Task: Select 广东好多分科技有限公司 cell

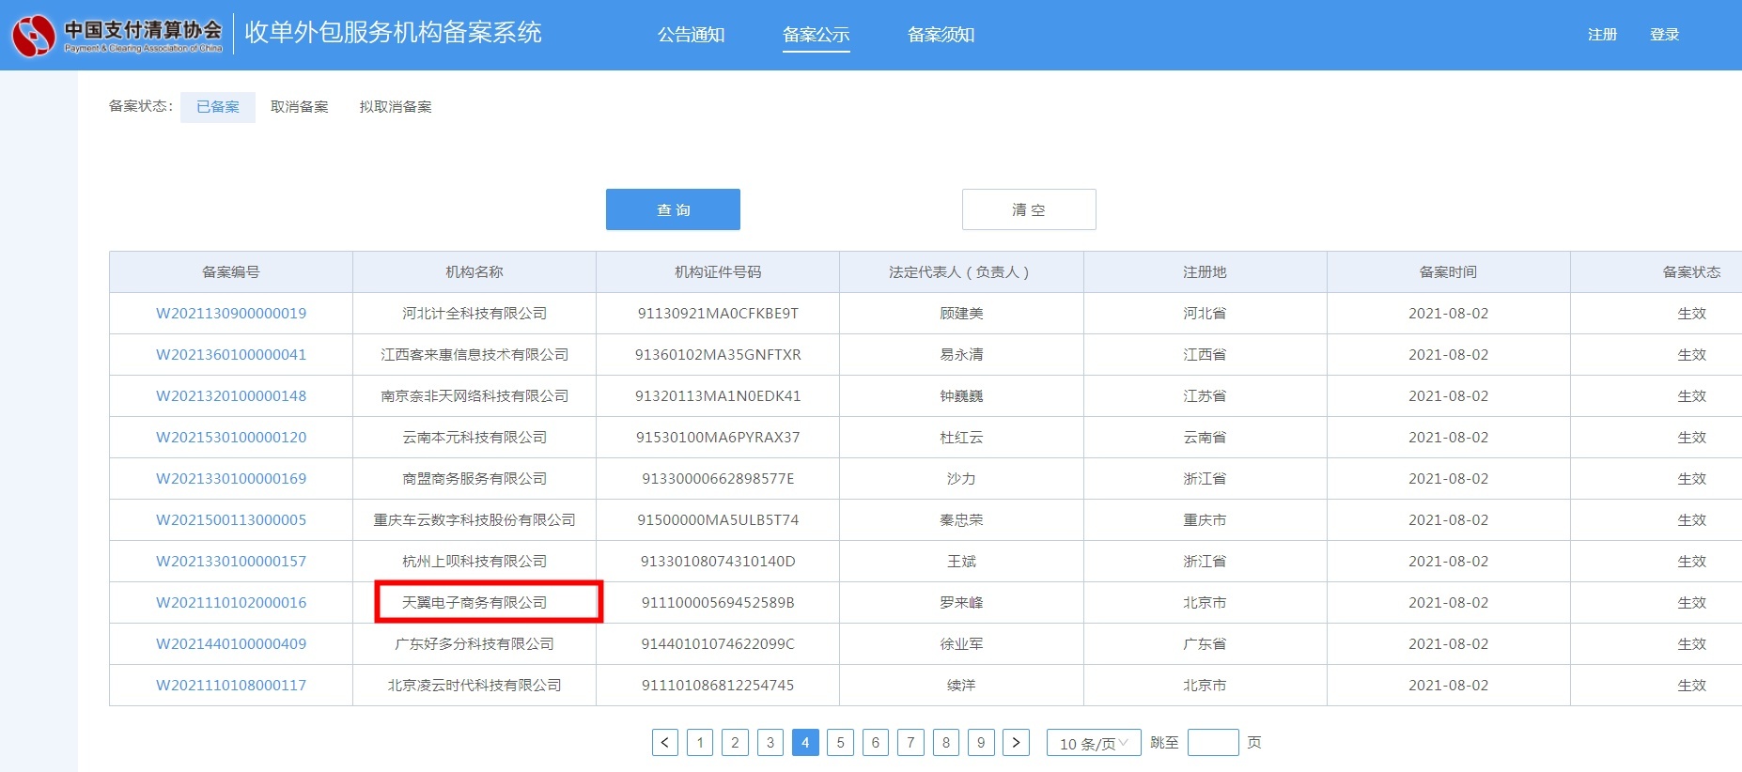Action: [x=474, y=644]
